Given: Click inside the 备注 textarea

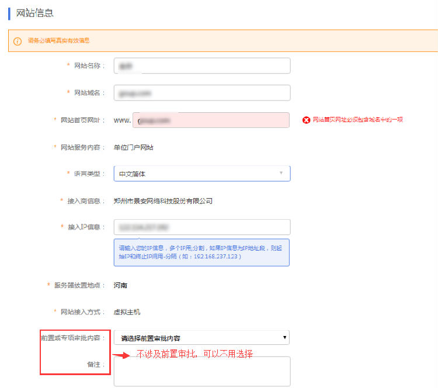Looking at the screenshot, I should pos(201,372).
